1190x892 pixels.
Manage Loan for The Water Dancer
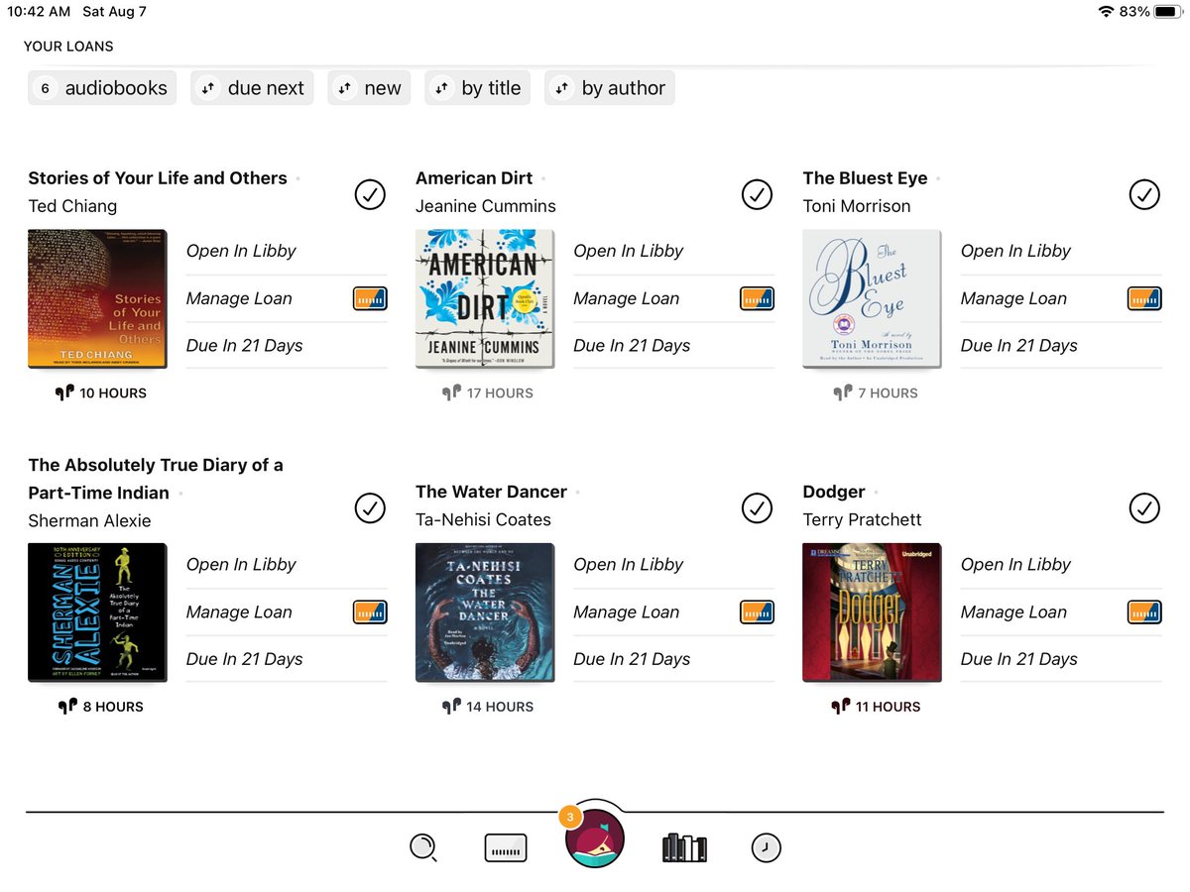[627, 612]
